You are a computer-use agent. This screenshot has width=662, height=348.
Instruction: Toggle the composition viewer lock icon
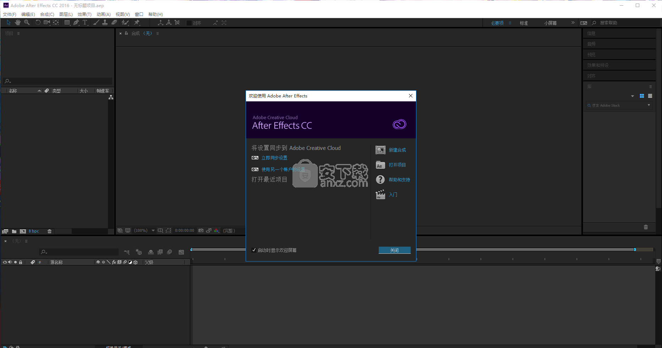pyautogui.click(x=126, y=33)
